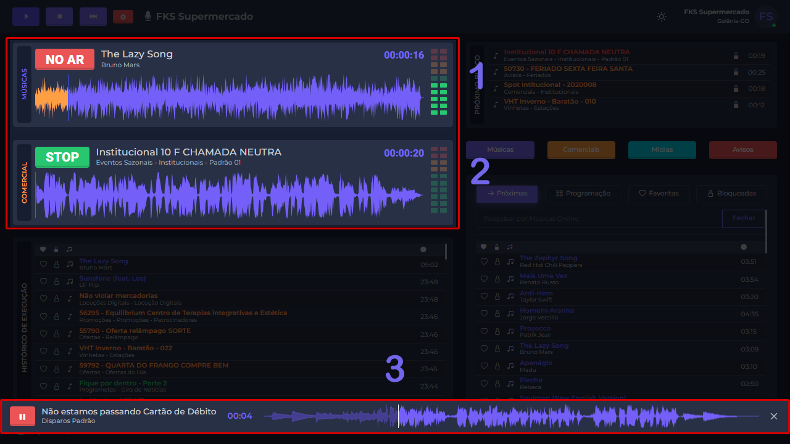Block Mais Uma Vez with lock icon

497,279
